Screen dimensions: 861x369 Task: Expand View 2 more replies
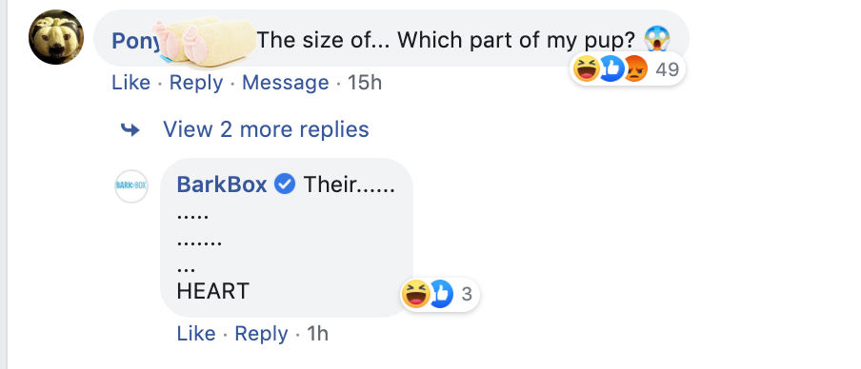[266, 129]
